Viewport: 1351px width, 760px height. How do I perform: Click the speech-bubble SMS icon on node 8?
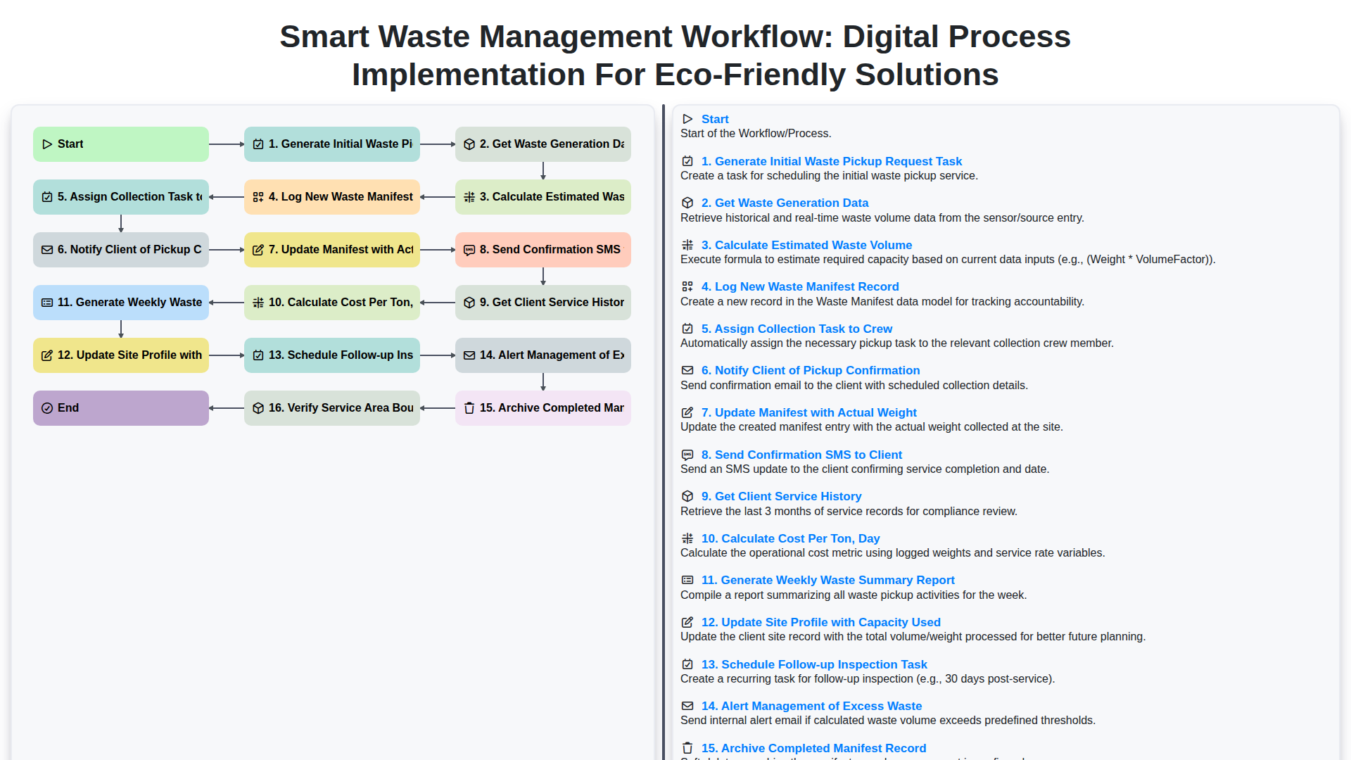point(469,250)
